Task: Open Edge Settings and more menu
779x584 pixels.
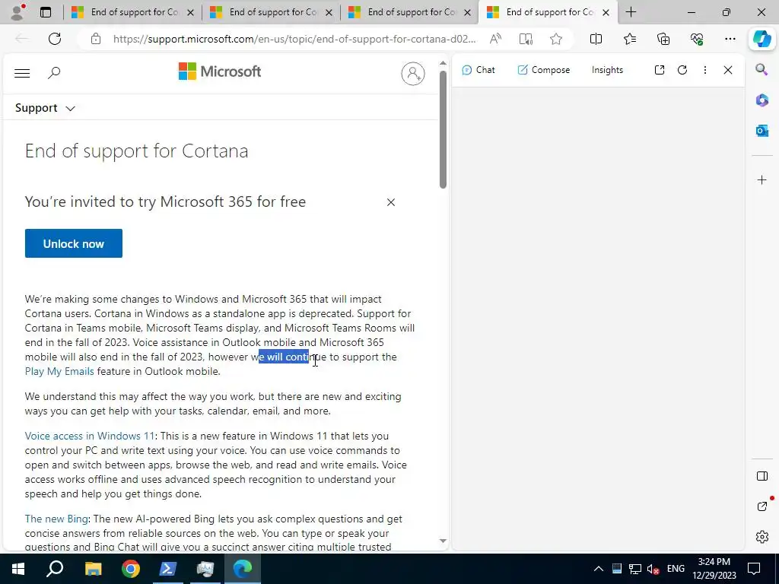Action: pos(730,39)
